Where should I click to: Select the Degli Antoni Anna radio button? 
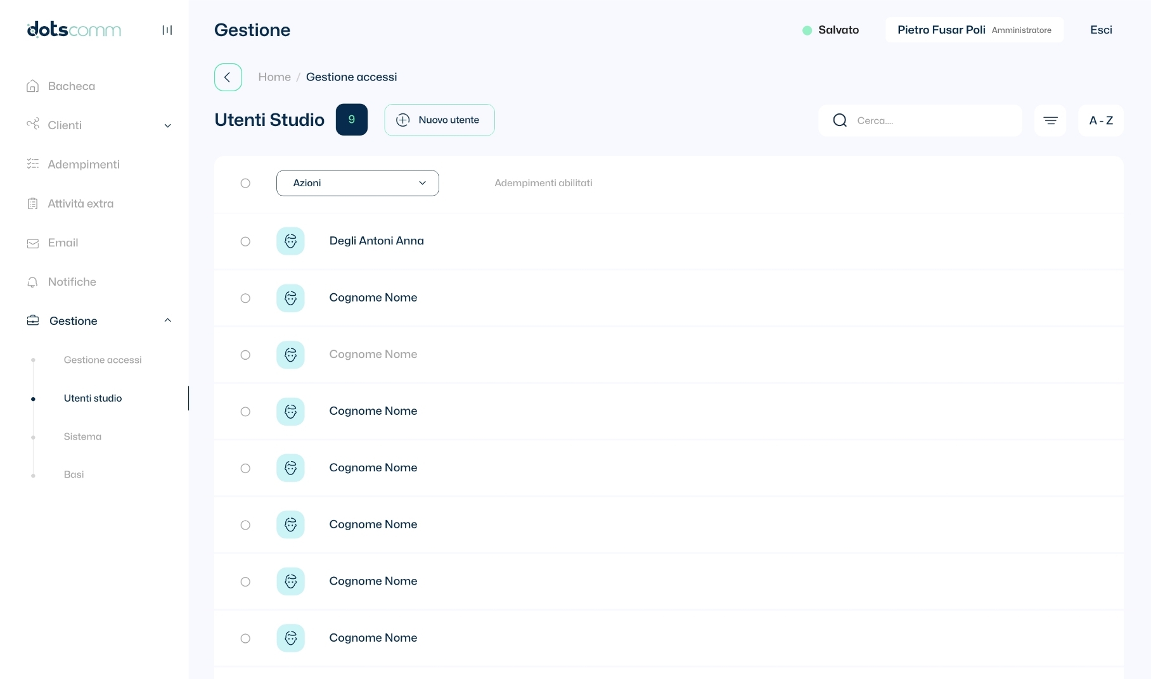click(245, 241)
